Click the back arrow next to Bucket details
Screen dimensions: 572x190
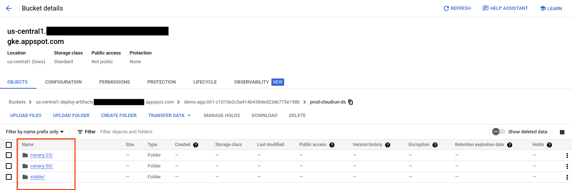(9, 8)
